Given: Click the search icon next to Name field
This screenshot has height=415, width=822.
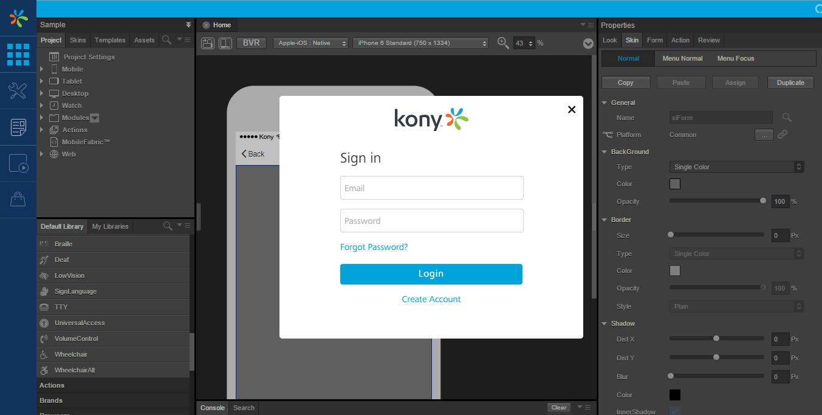Looking at the screenshot, I should tap(787, 117).
